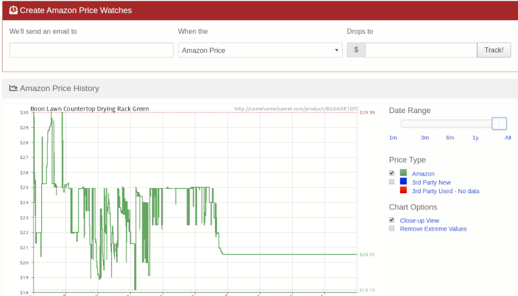Select the 3m date range
Image resolution: width=518 pixels, height=296 pixels.
tap(425, 138)
